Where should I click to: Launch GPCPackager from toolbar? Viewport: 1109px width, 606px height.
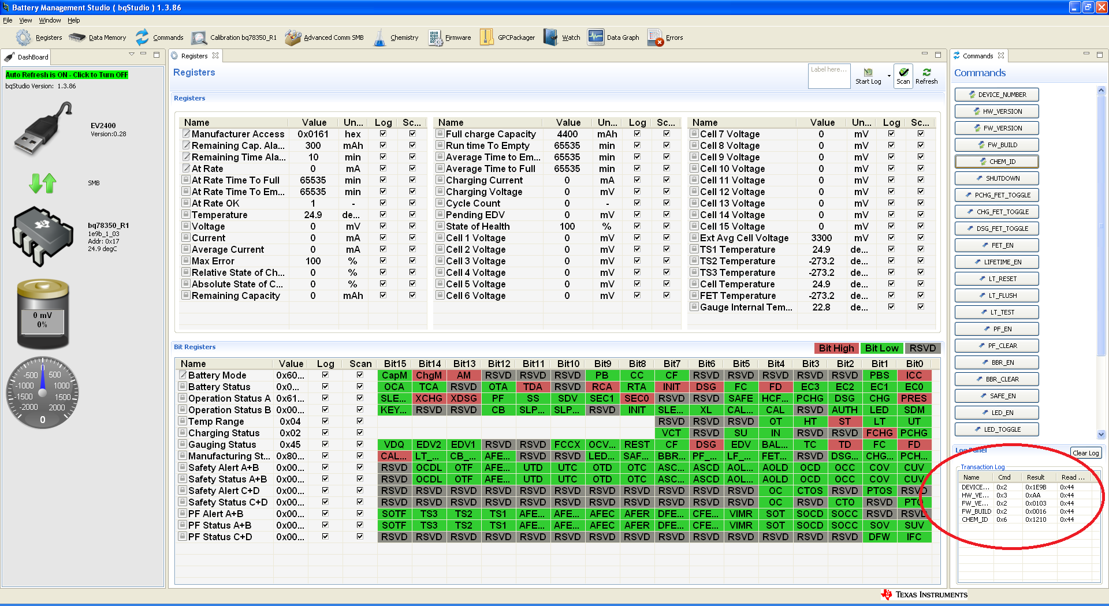click(508, 38)
